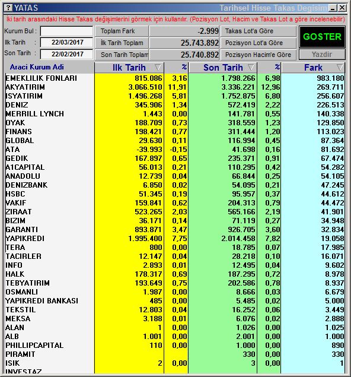The image size is (351, 377).
Task: Click the GOSTER button
Action: (322, 37)
